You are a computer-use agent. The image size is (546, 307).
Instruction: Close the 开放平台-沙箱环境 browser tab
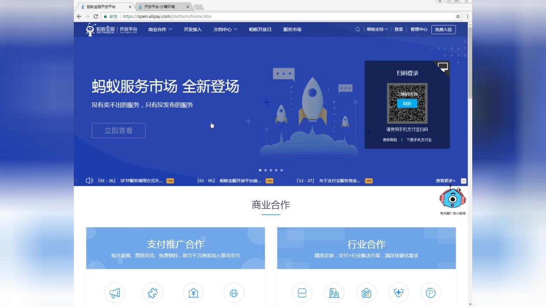187,7
